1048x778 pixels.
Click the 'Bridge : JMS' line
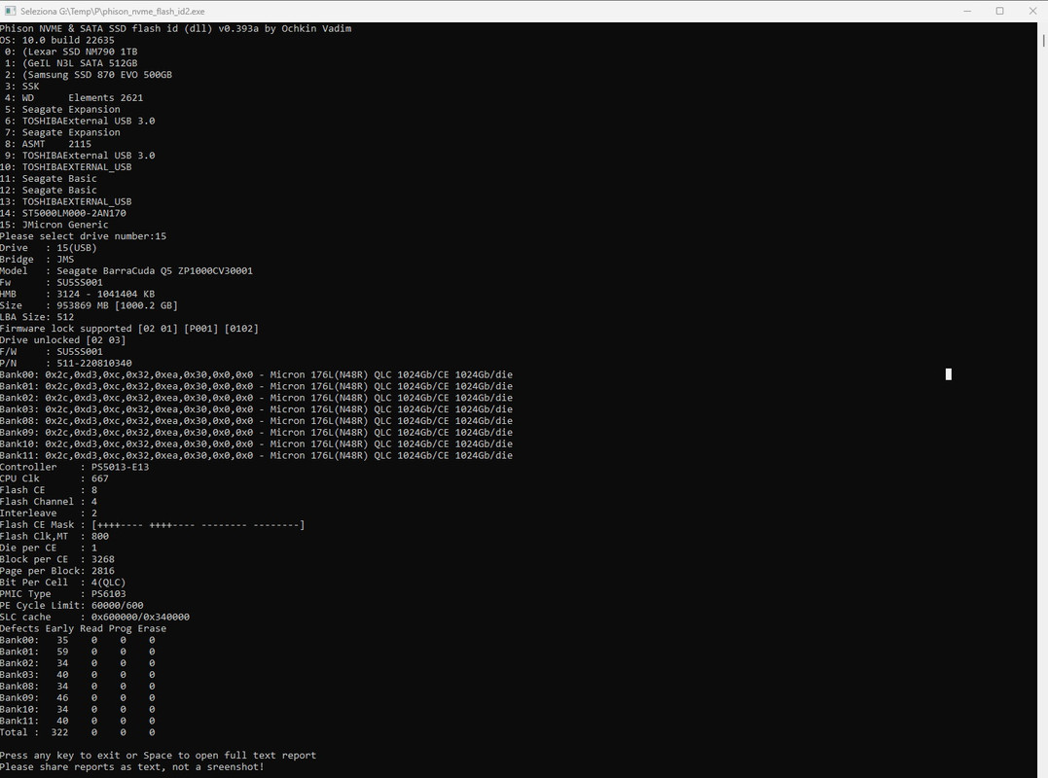[37, 259]
